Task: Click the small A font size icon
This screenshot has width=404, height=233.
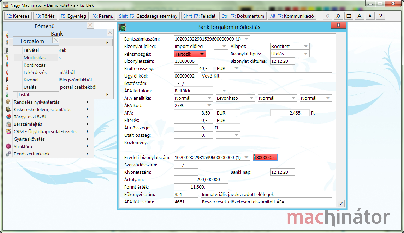Action: (x=370, y=16)
